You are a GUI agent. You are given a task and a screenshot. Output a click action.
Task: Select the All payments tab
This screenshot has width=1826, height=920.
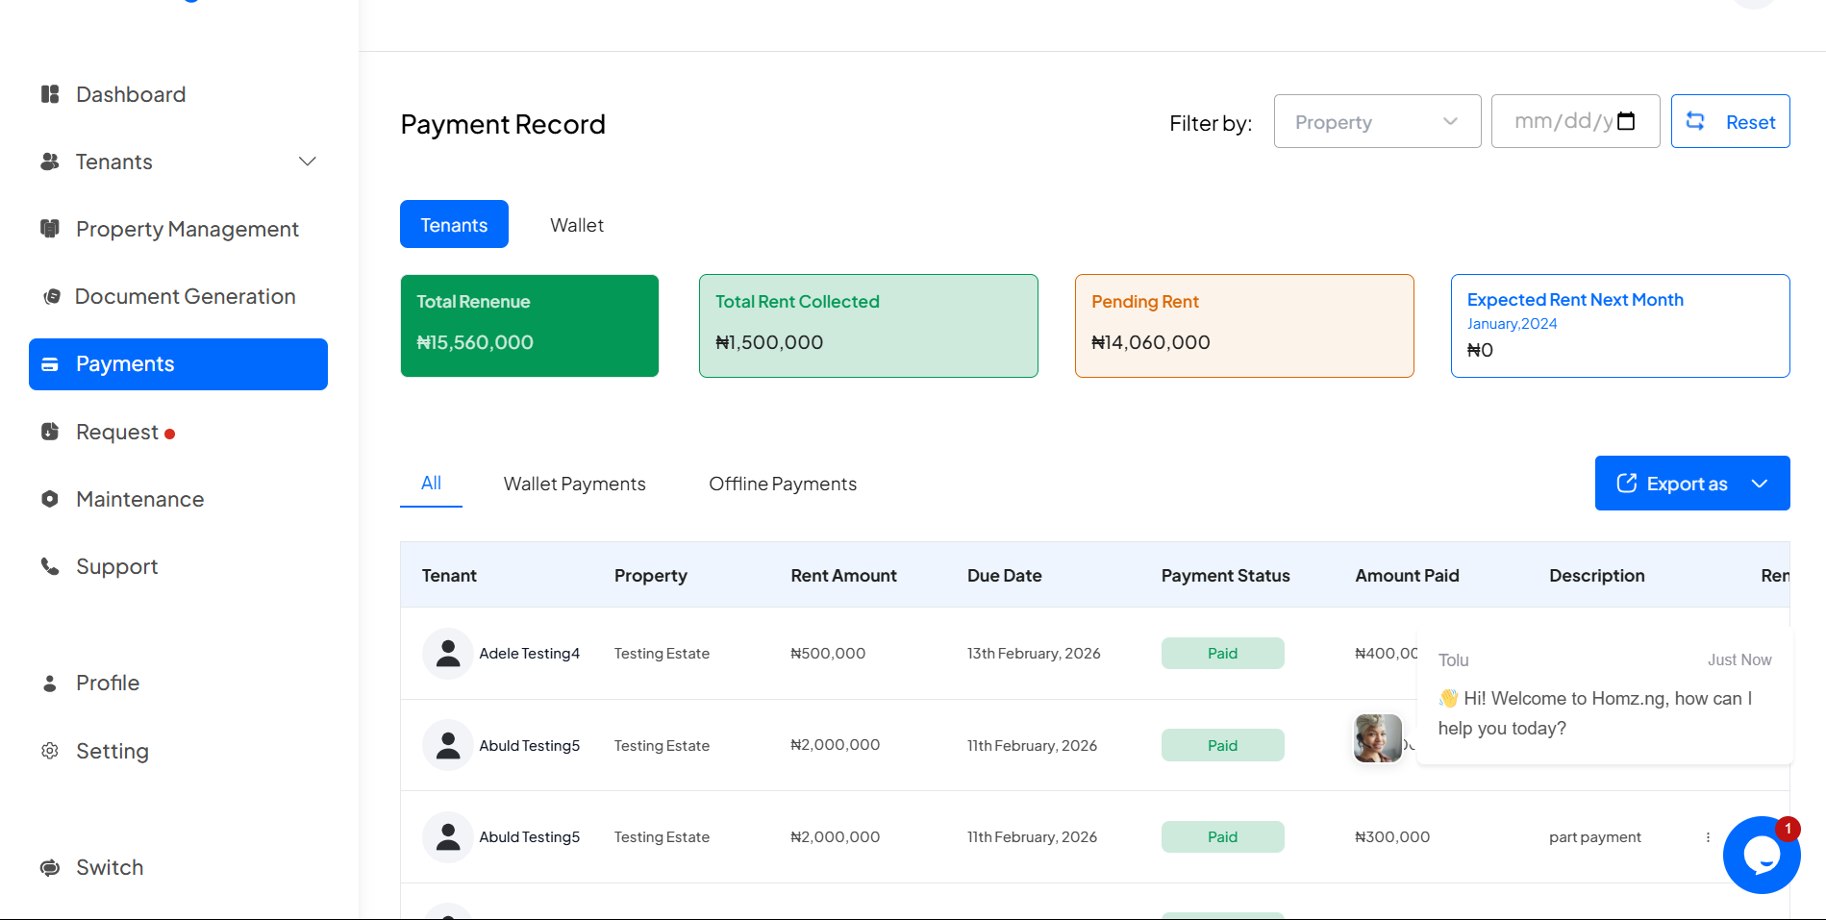coord(431,484)
